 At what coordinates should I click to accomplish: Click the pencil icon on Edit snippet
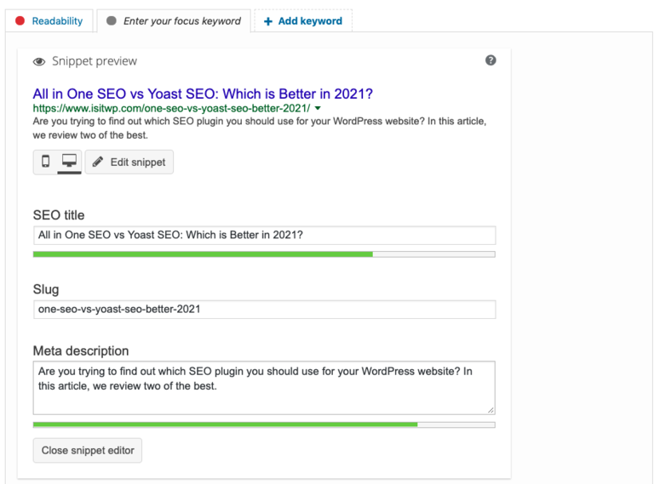[x=98, y=162]
